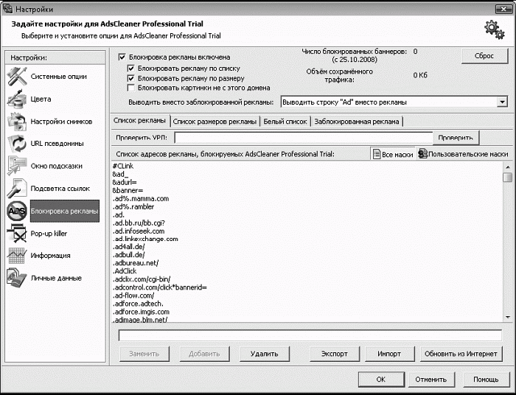Select the Информация chart icon
Viewport: 516px width, 395px height.
coord(18,256)
